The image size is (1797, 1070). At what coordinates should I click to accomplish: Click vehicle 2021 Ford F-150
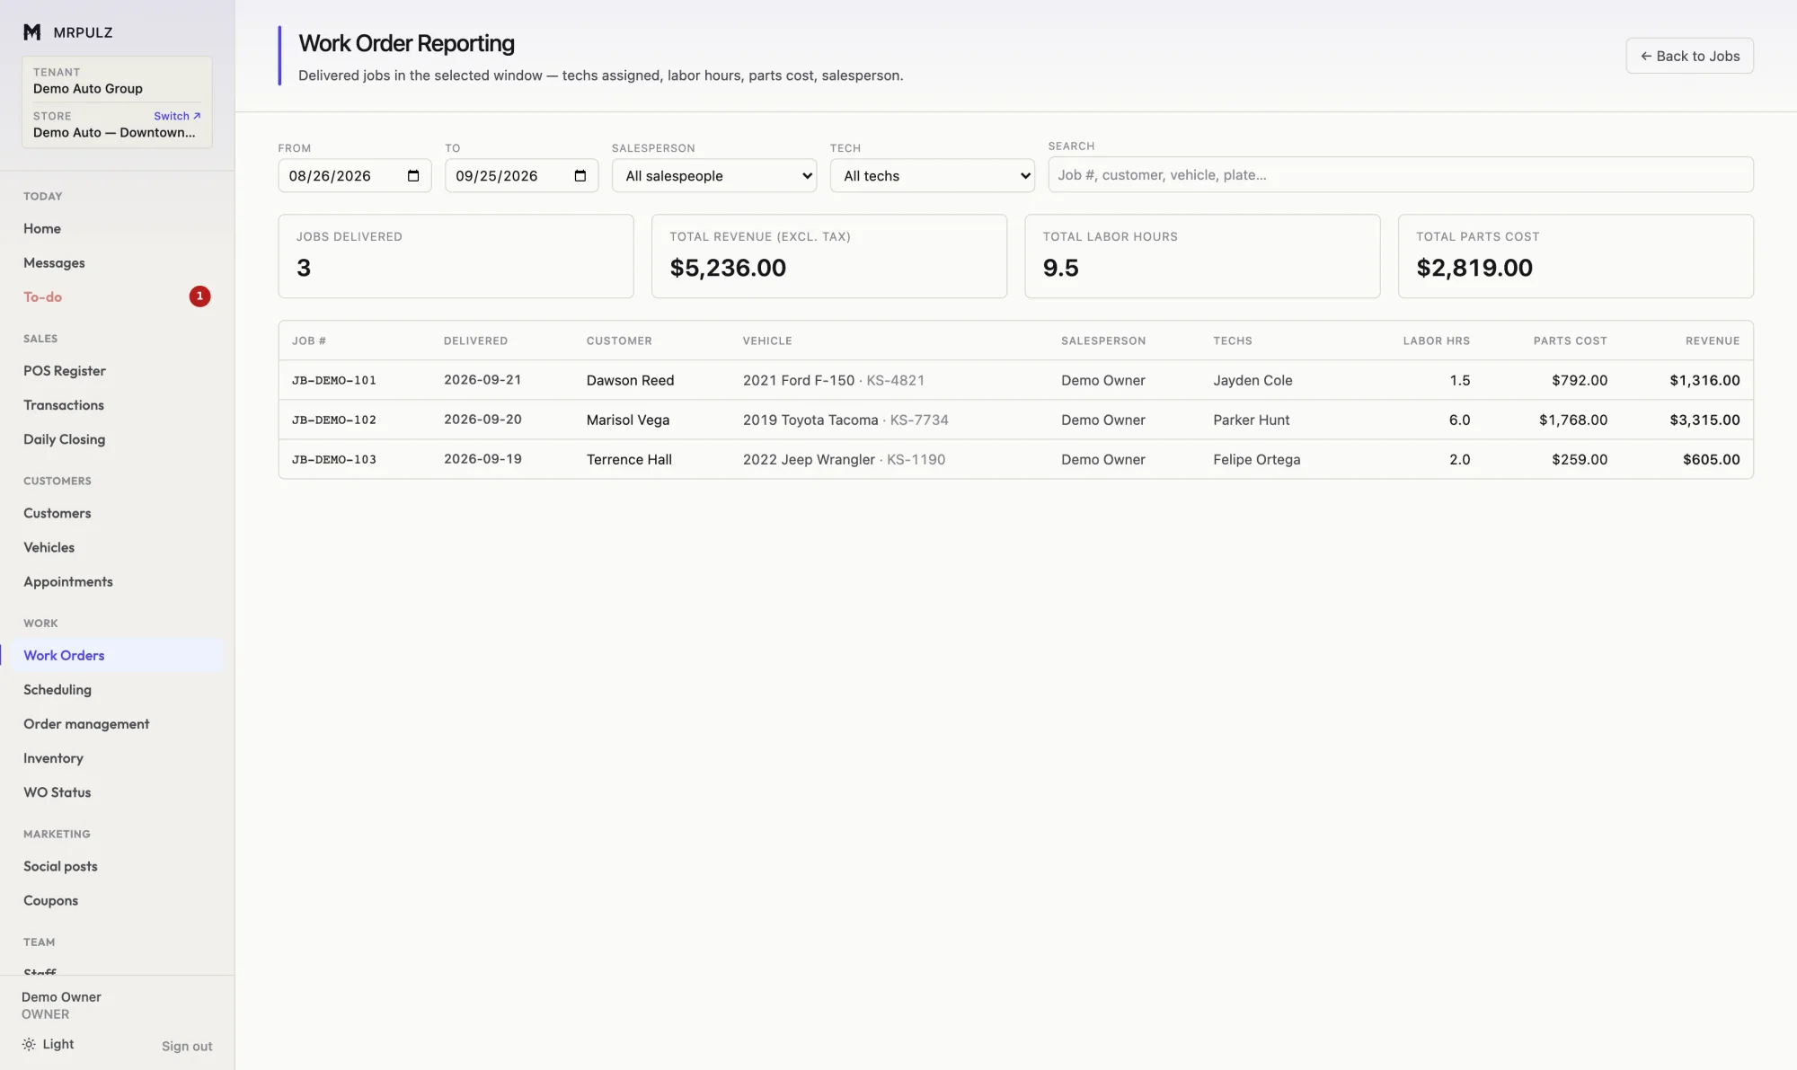(799, 380)
